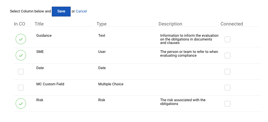
Task: Click the Connected column header
Action: pyautogui.click(x=232, y=24)
